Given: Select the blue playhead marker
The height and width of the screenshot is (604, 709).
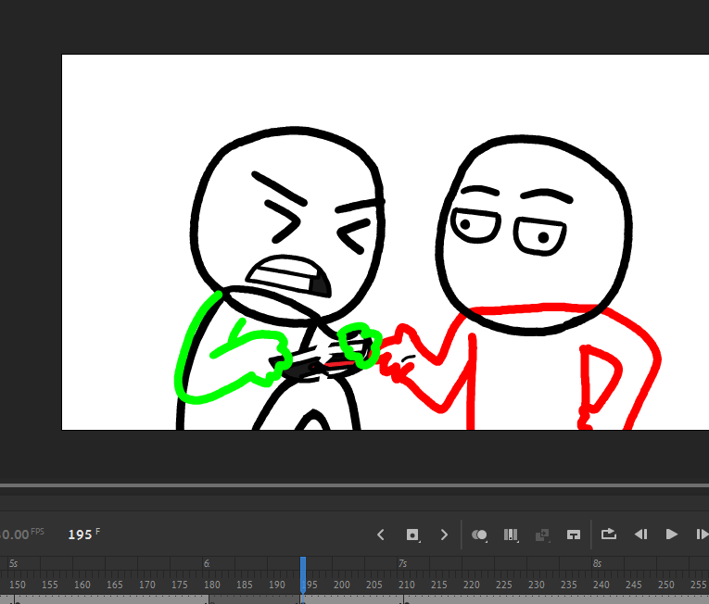Looking at the screenshot, I should coord(303,574).
